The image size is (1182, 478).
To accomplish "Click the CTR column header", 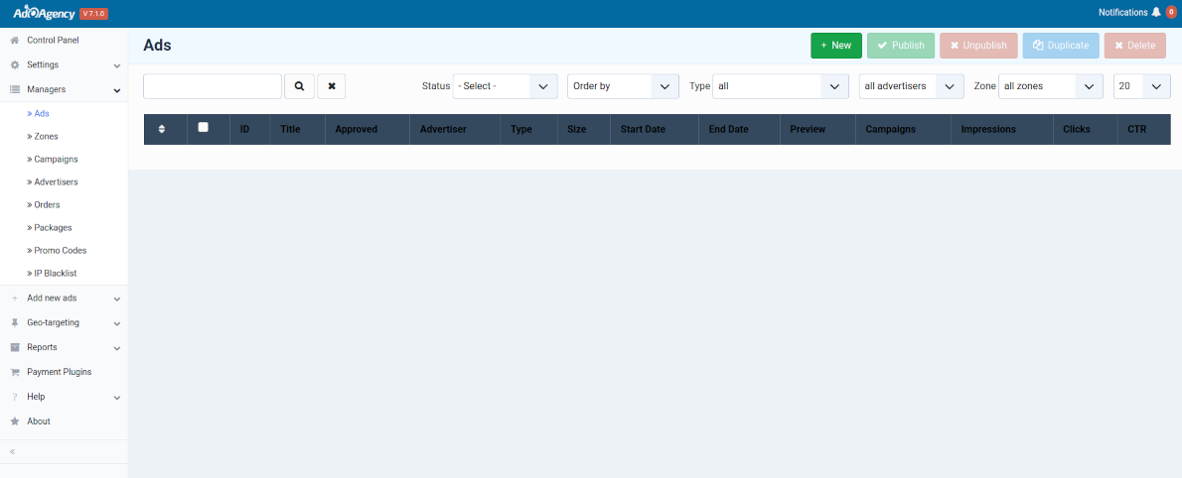I will tap(1136, 130).
